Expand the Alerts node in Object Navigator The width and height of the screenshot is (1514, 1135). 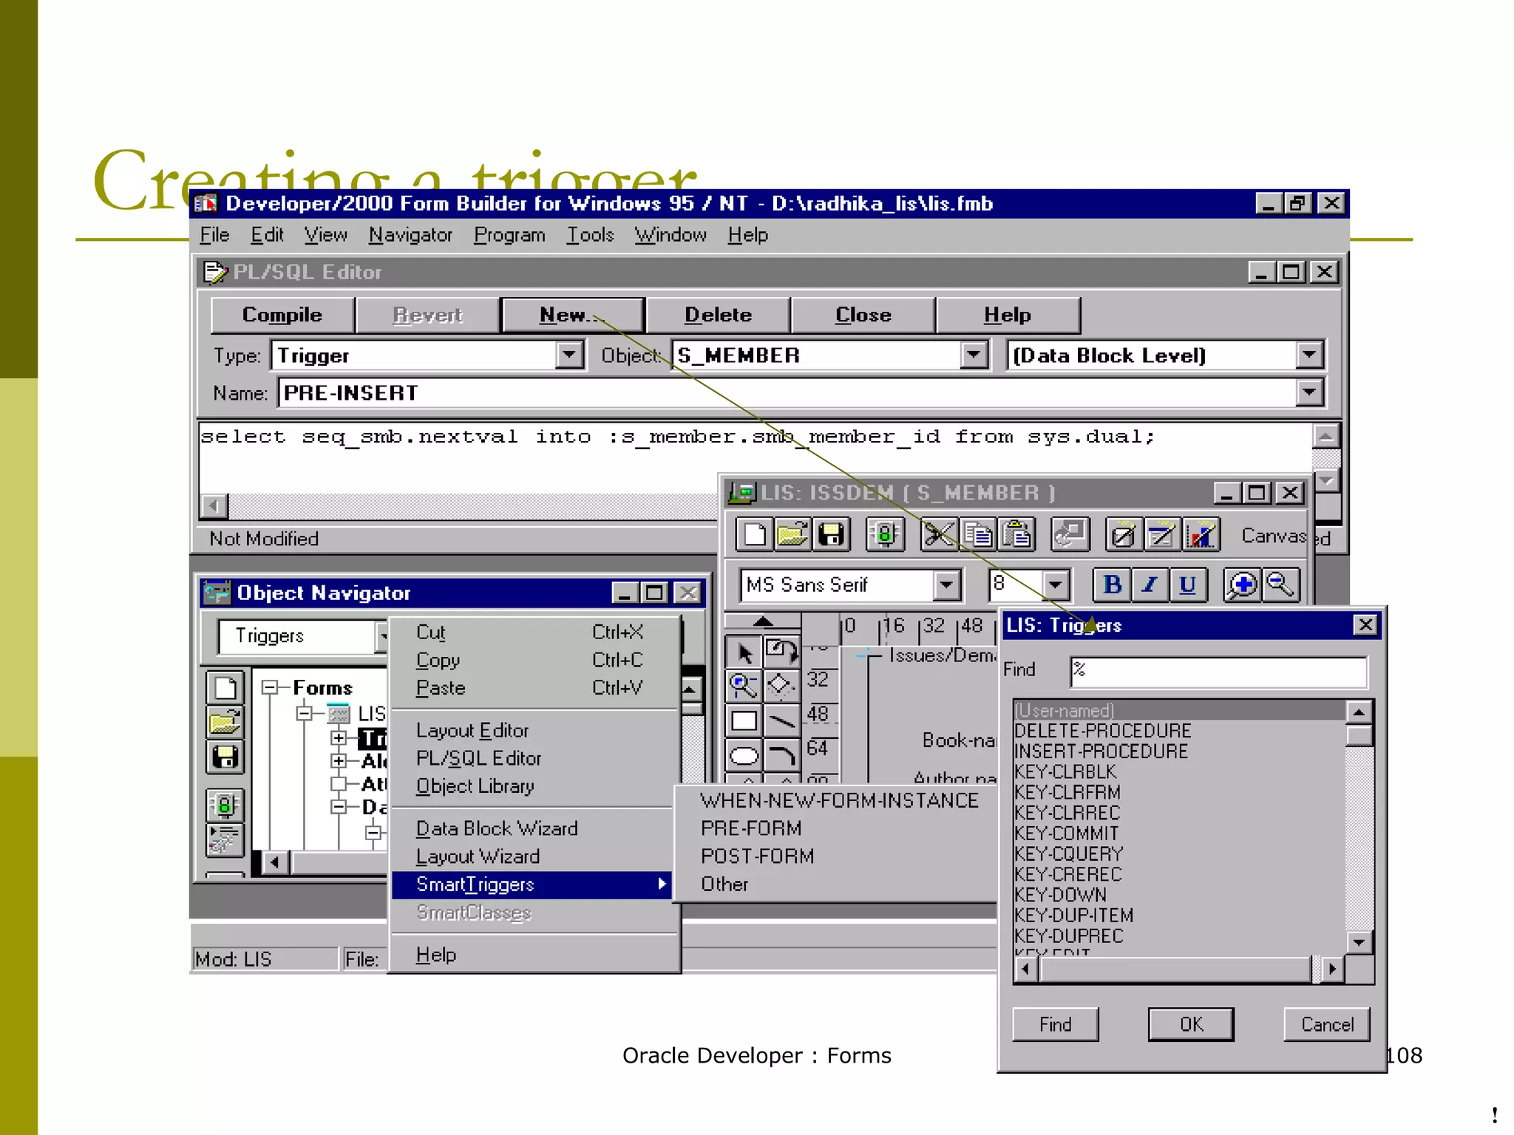point(339,760)
